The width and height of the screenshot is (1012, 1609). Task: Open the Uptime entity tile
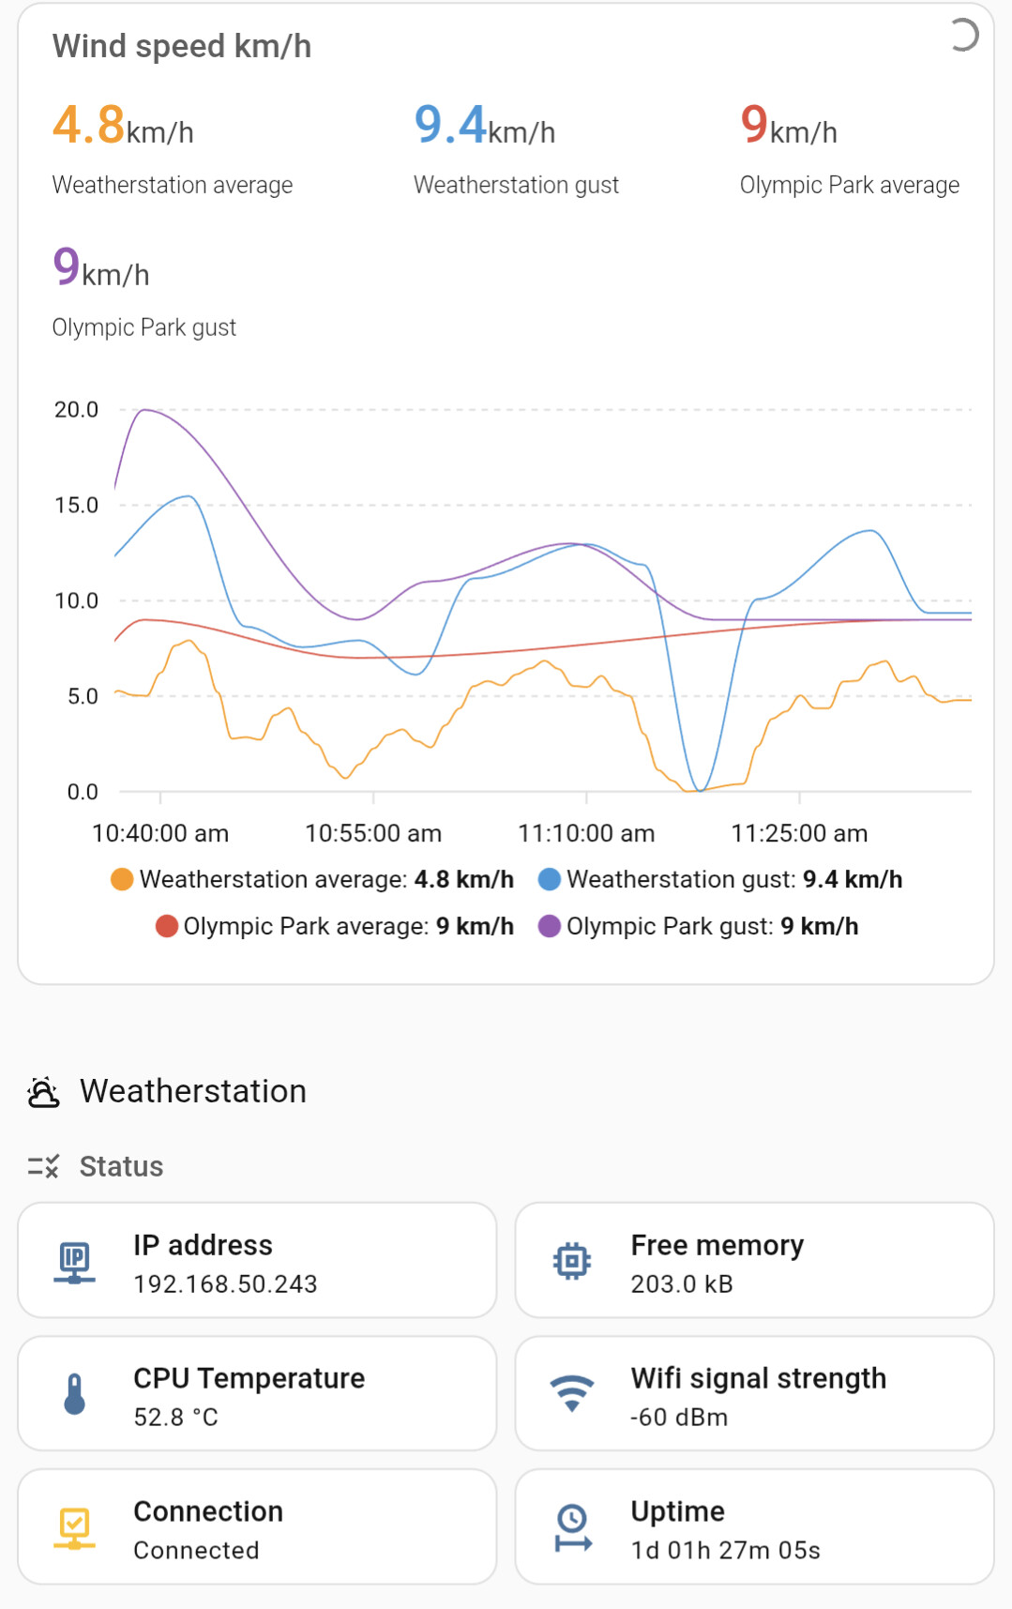[754, 1526]
